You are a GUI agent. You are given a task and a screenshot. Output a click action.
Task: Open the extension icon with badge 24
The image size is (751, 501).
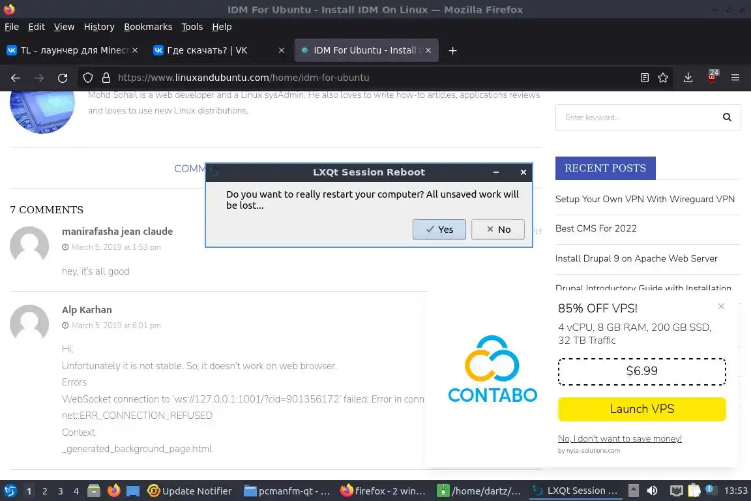click(x=712, y=77)
